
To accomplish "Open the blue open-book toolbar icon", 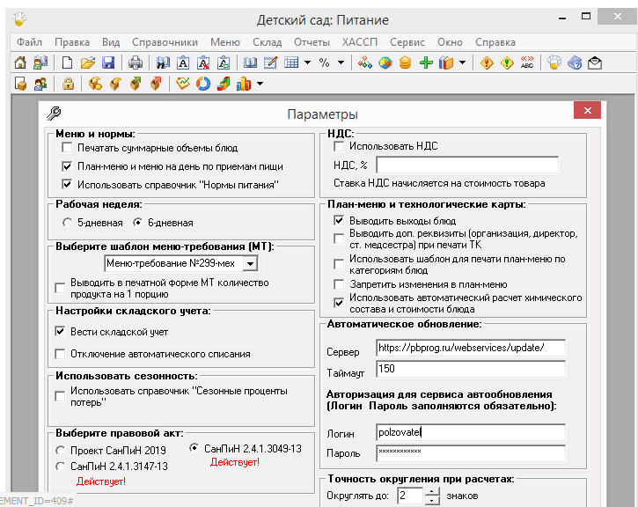I will pos(250,62).
